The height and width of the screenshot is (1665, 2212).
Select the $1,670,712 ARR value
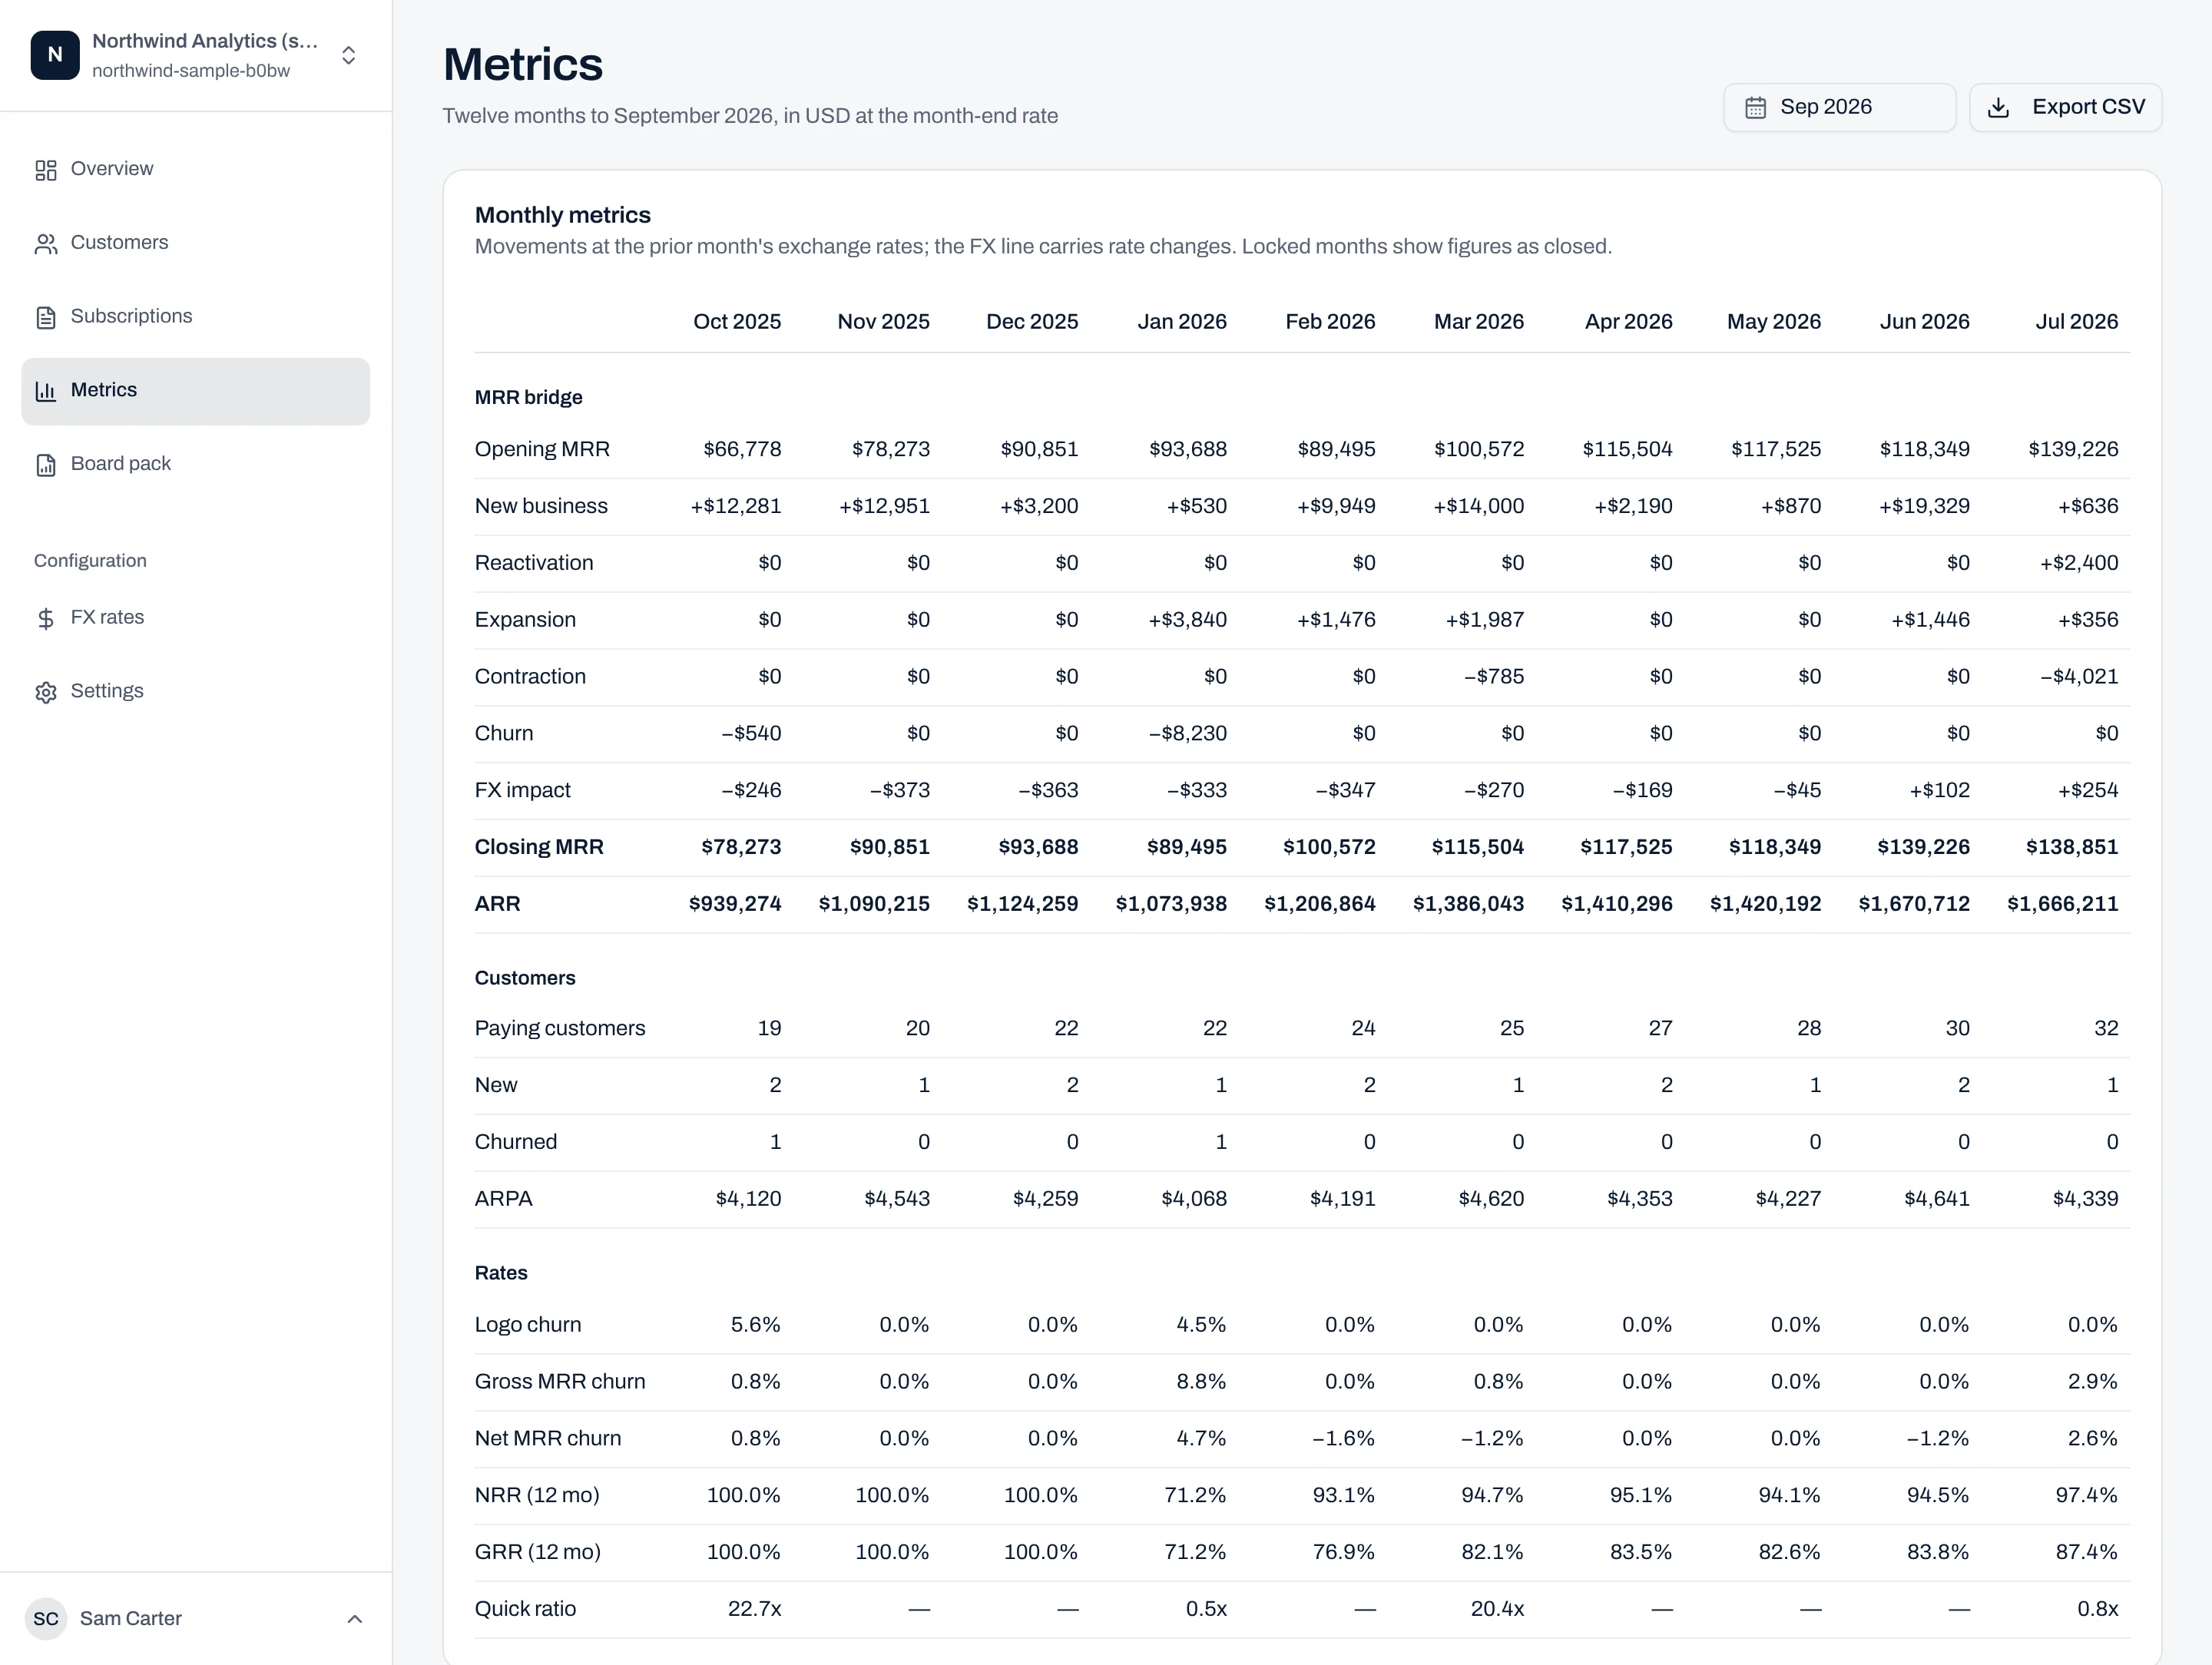(1914, 904)
